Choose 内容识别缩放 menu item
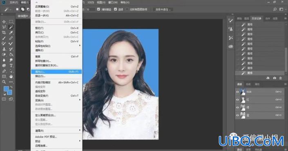Viewport: 288px width, 151px height. click(56, 82)
